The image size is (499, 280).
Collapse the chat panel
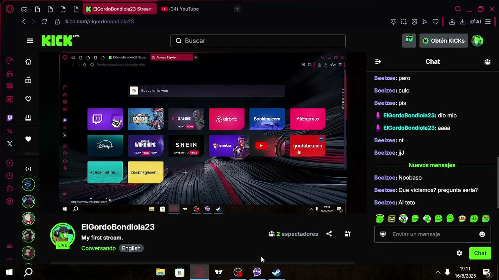[x=378, y=61]
